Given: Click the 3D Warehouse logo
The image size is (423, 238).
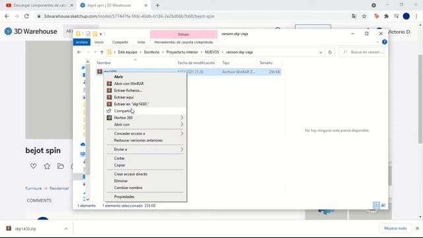Looking at the screenshot, I should coord(31,31).
